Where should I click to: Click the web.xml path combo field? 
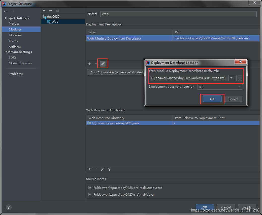(189, 78)
